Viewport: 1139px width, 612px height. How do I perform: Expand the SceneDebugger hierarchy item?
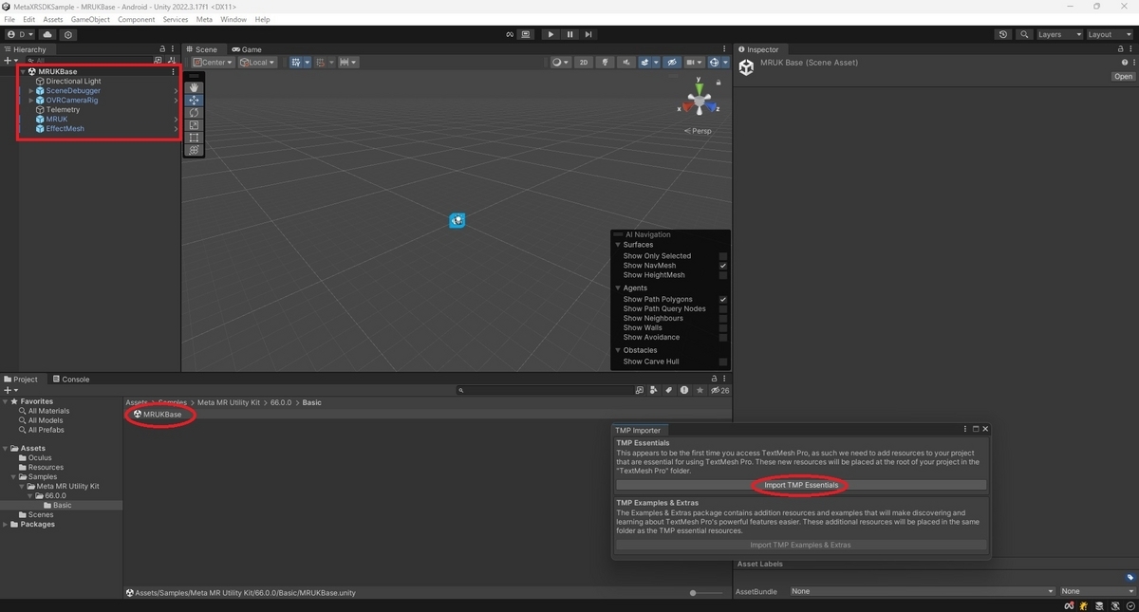[x=31, y=91]
